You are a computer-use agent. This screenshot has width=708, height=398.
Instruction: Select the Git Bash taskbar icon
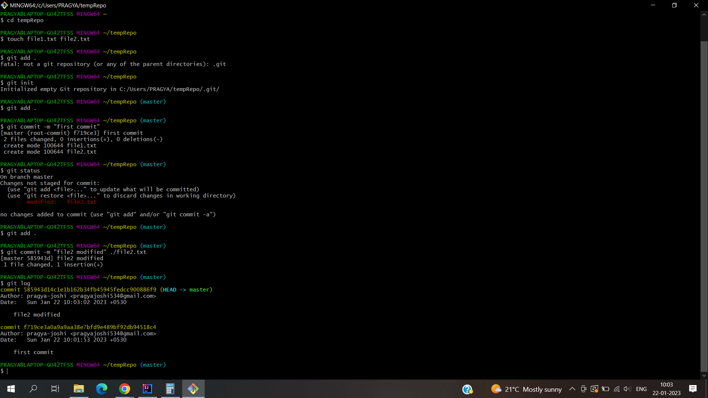[x=193, y=389]
